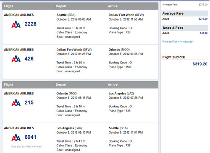Click the second table's Flight column header

click(8, 84)
